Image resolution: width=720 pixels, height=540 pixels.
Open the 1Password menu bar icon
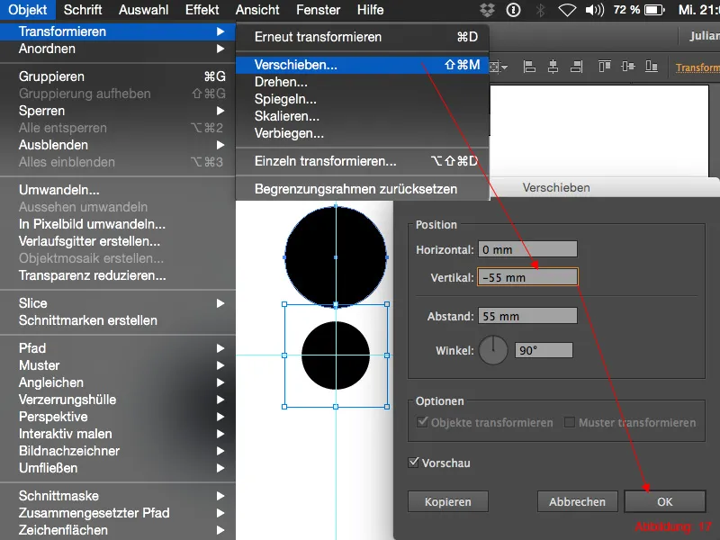[513, 10]
